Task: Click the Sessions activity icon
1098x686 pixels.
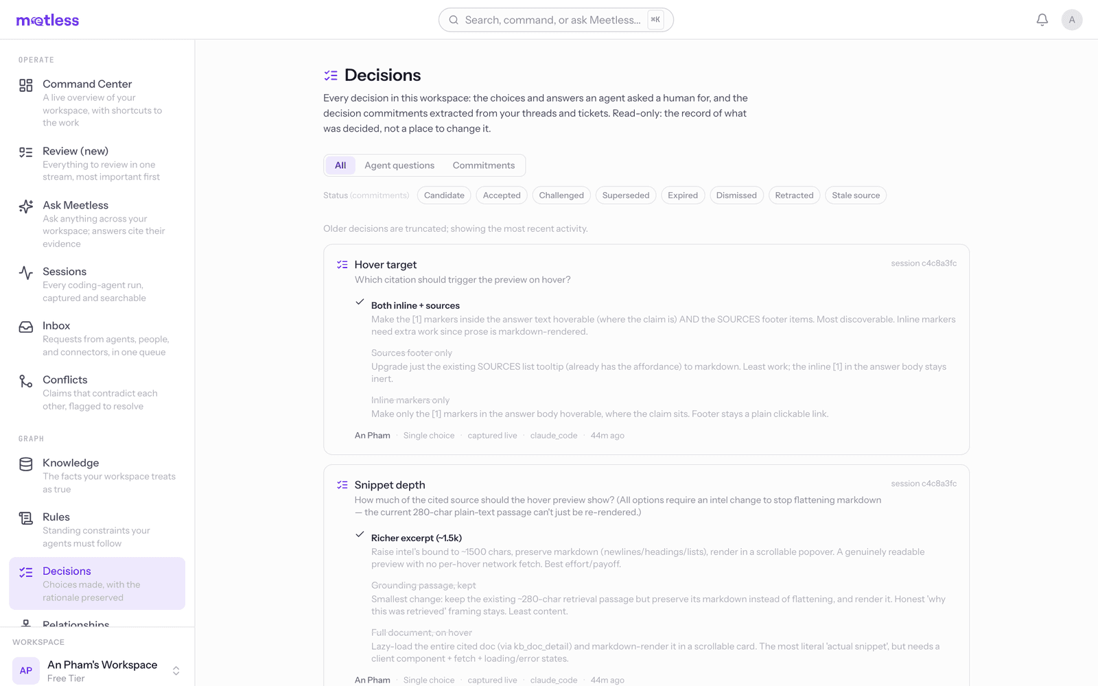Action: pos(26,273)
